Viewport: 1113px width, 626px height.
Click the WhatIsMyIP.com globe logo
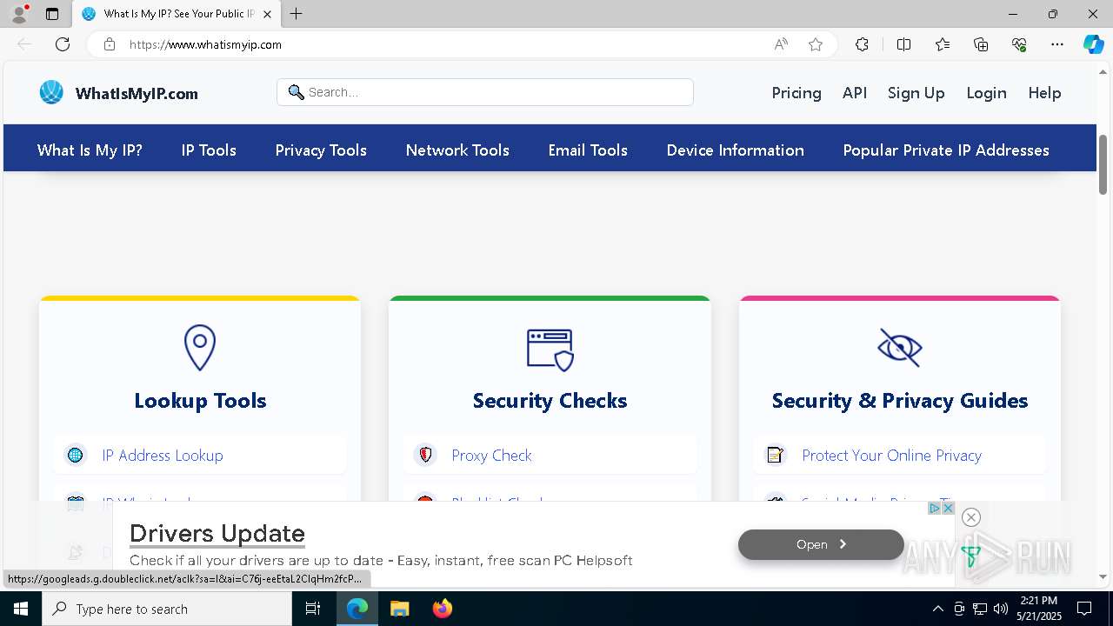tap(51, 92)
